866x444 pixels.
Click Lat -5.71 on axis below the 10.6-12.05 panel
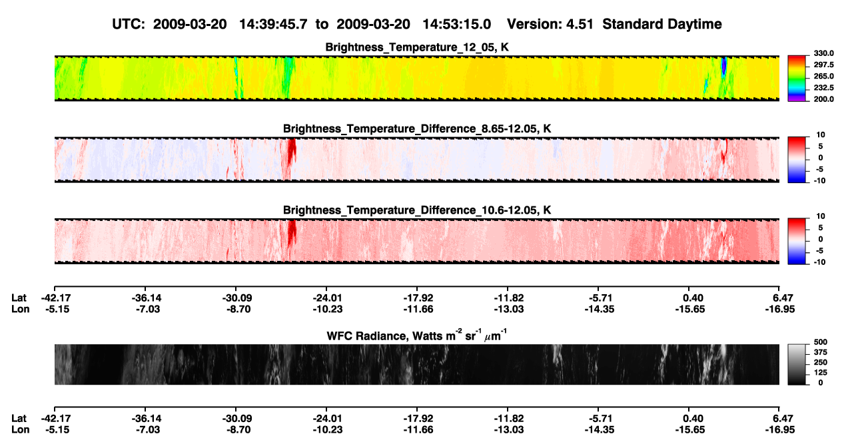click(598, 298)
